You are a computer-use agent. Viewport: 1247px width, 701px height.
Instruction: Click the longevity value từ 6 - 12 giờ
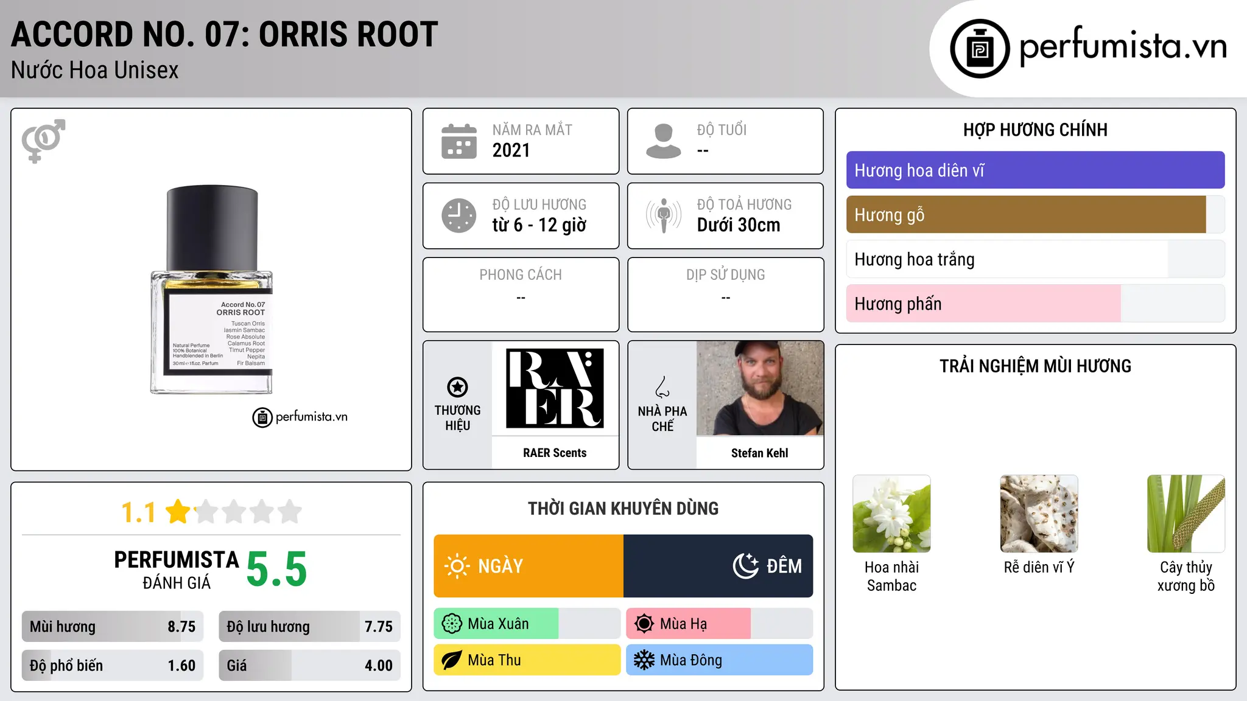(539, 225)
